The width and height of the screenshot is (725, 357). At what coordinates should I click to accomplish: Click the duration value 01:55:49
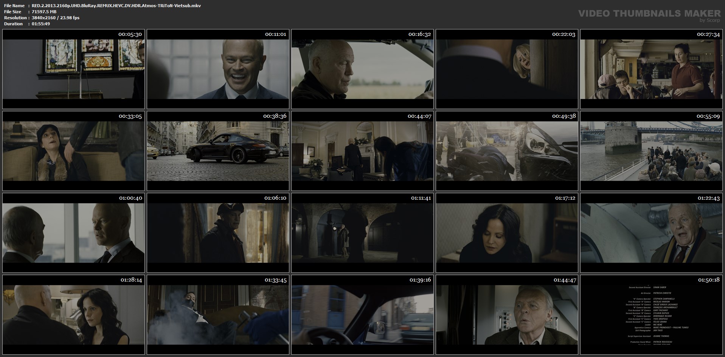tap(41, 24)
